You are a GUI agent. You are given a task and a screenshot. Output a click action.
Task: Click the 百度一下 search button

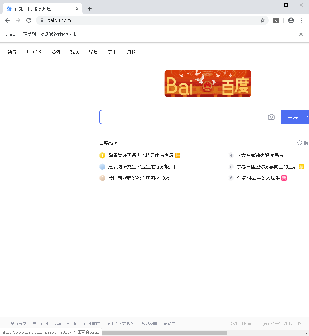click(295, 117)
